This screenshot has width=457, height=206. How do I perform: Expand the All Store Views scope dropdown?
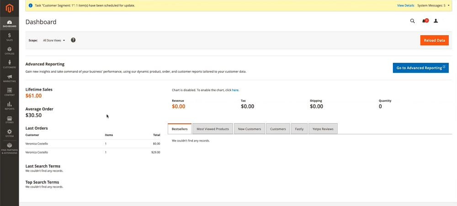[x=54, y=40]
